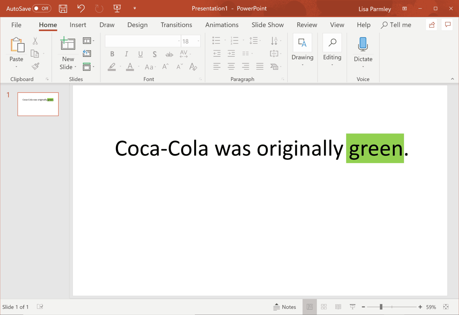Toggle bold formatting
The image size is (459, 315).
pyautogui.click(x=112, y=54)
